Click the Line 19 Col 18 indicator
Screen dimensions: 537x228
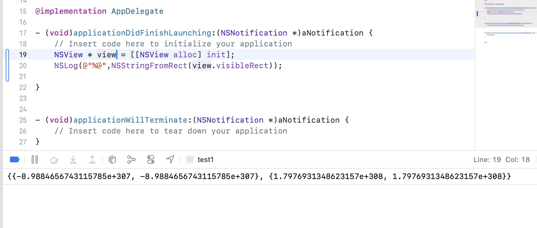click(x=501, y=159)
